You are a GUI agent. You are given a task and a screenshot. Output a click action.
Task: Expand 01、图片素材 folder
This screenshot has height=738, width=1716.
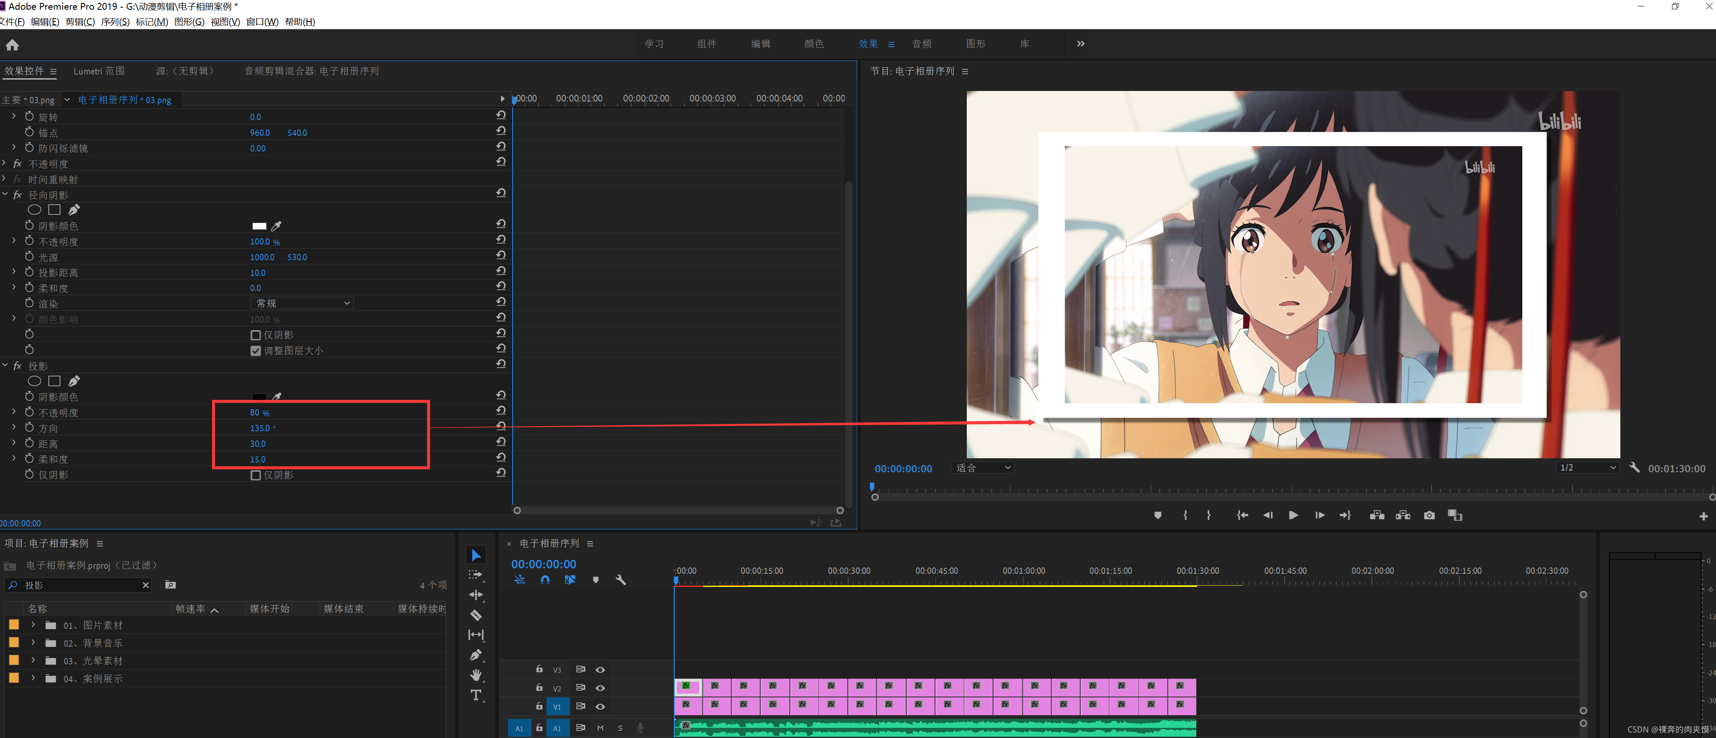(x=33, y=625)
